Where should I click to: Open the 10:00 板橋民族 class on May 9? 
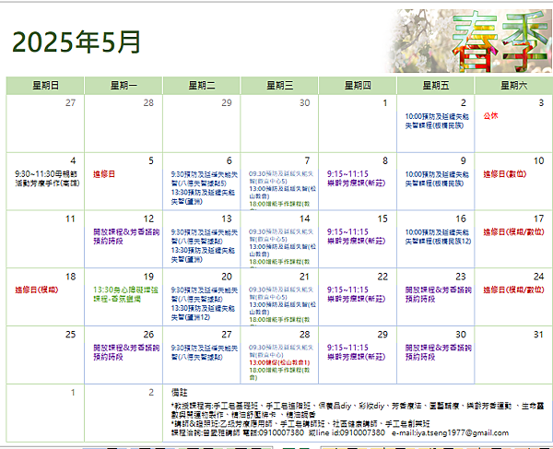pyautogui.click(x=437, y=179)
